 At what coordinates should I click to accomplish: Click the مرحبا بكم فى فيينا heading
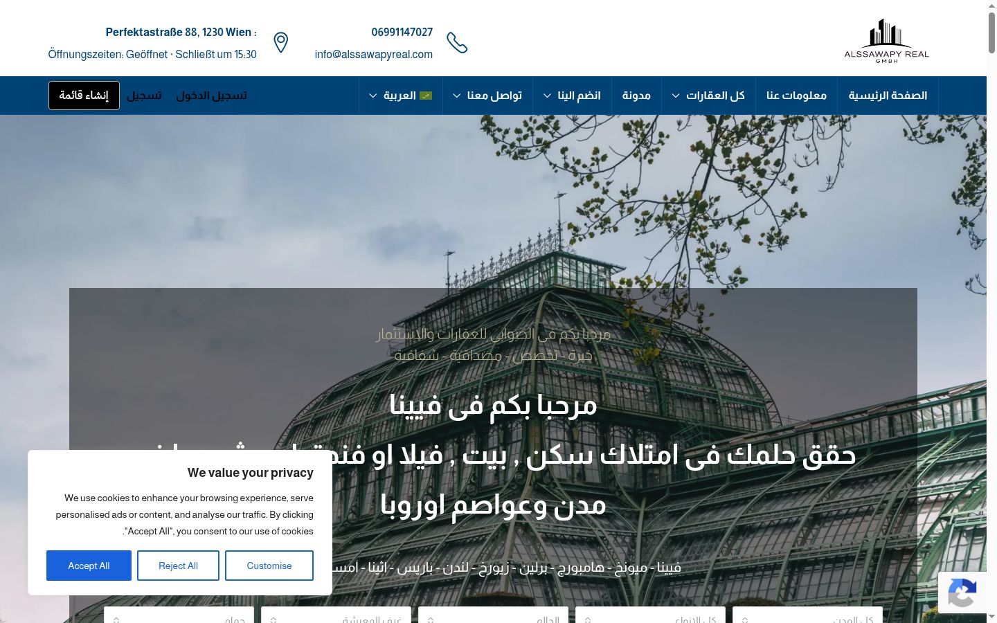(493, 404)
